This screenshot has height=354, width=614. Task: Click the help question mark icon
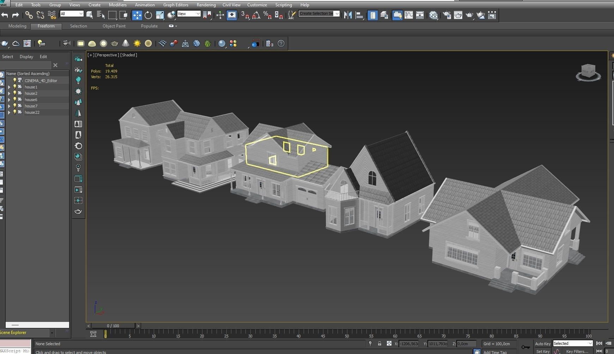(281, 43)
